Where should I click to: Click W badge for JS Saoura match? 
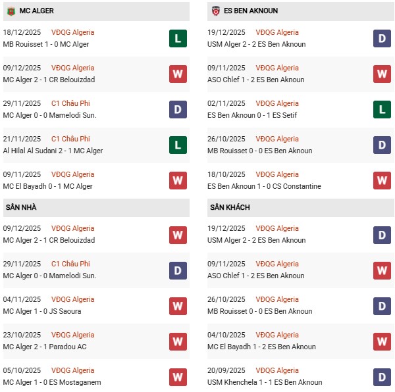(x=178, y=305)
